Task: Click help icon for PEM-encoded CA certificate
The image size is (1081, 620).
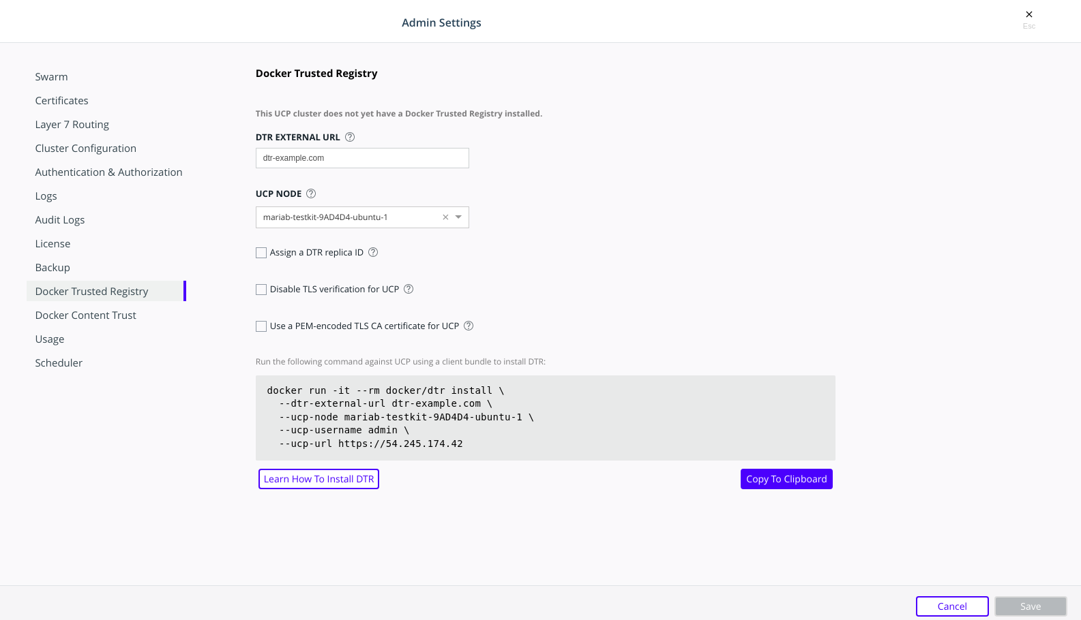Action: 469,326
